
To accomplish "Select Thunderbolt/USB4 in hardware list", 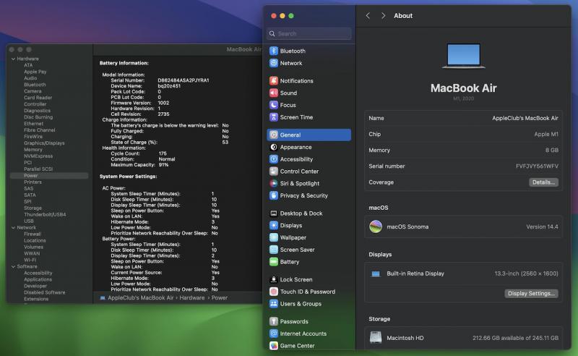I will point(45,214).
